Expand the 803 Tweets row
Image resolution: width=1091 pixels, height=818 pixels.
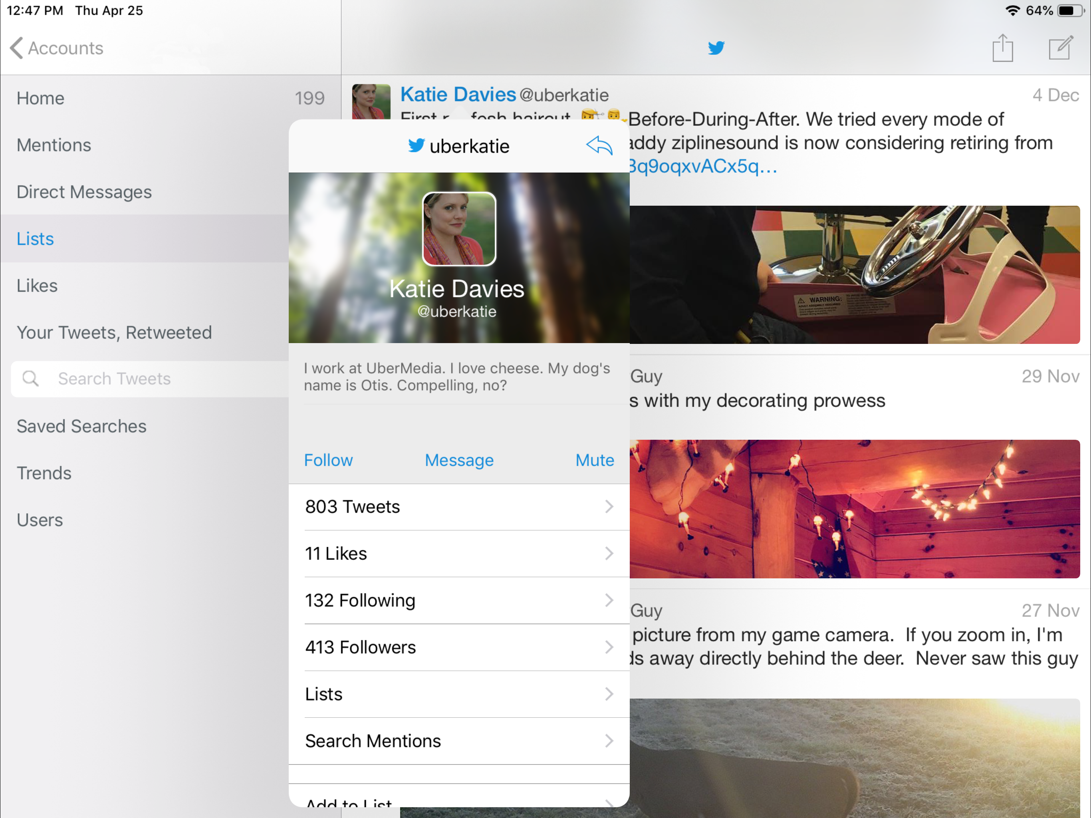[459, 507]
